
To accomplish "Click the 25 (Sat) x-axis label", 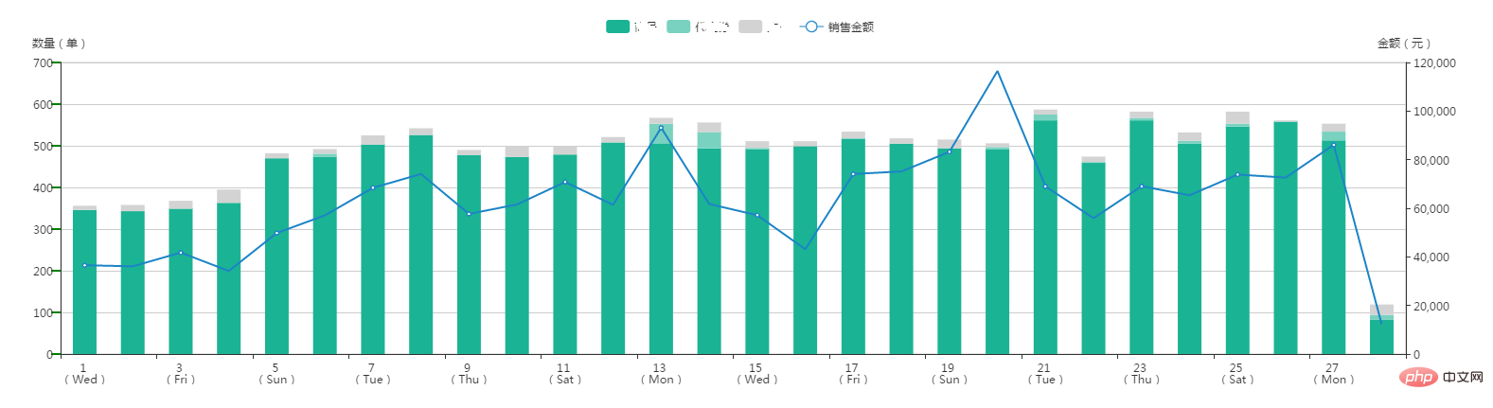I will click(1236, 374).
